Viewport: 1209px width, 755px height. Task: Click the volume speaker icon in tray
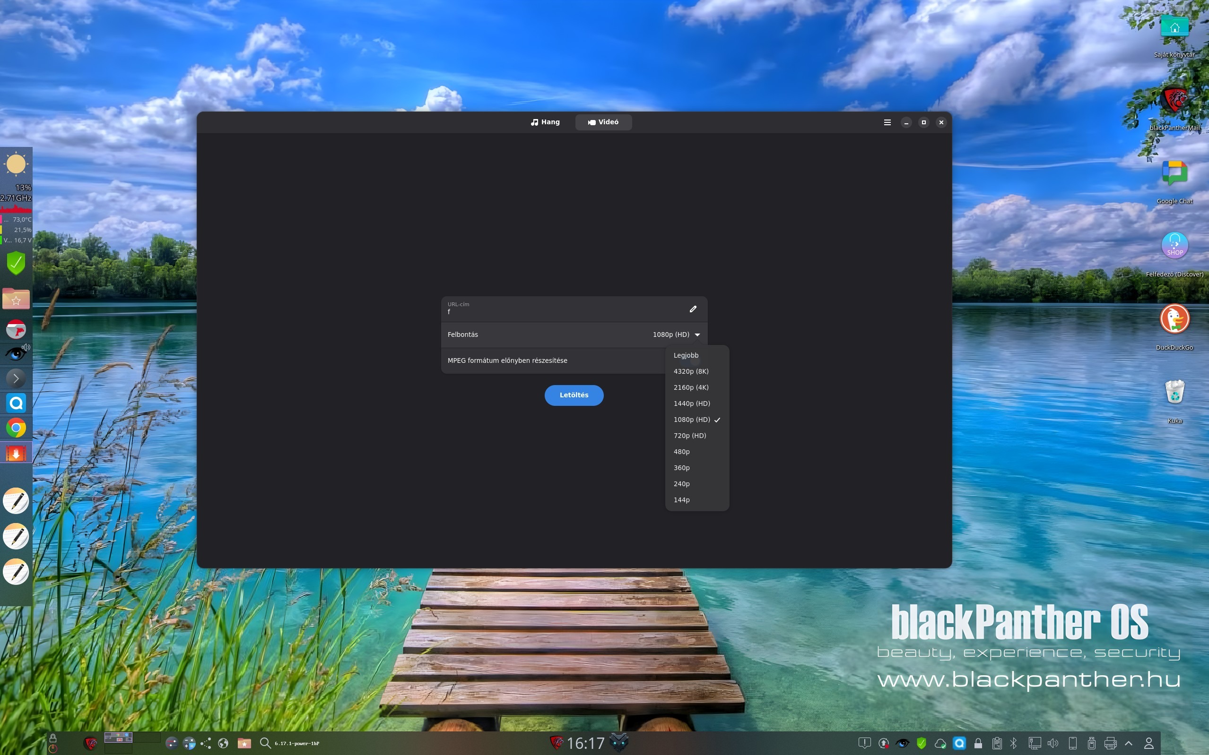pos(1052,743)
